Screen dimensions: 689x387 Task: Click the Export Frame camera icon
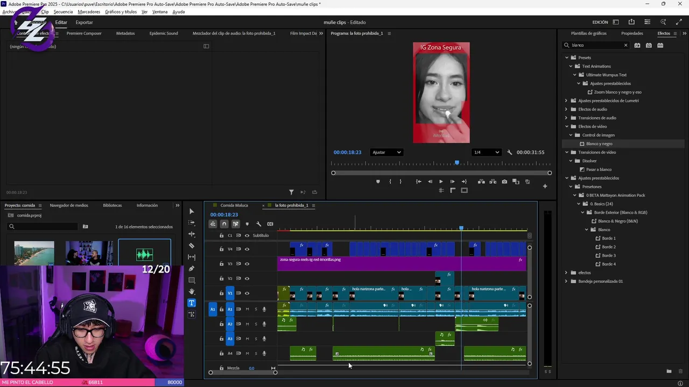[504, 182]
